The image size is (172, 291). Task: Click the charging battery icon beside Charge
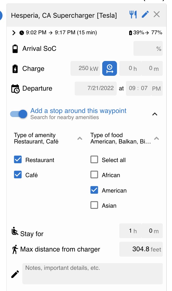click(15, 69)
